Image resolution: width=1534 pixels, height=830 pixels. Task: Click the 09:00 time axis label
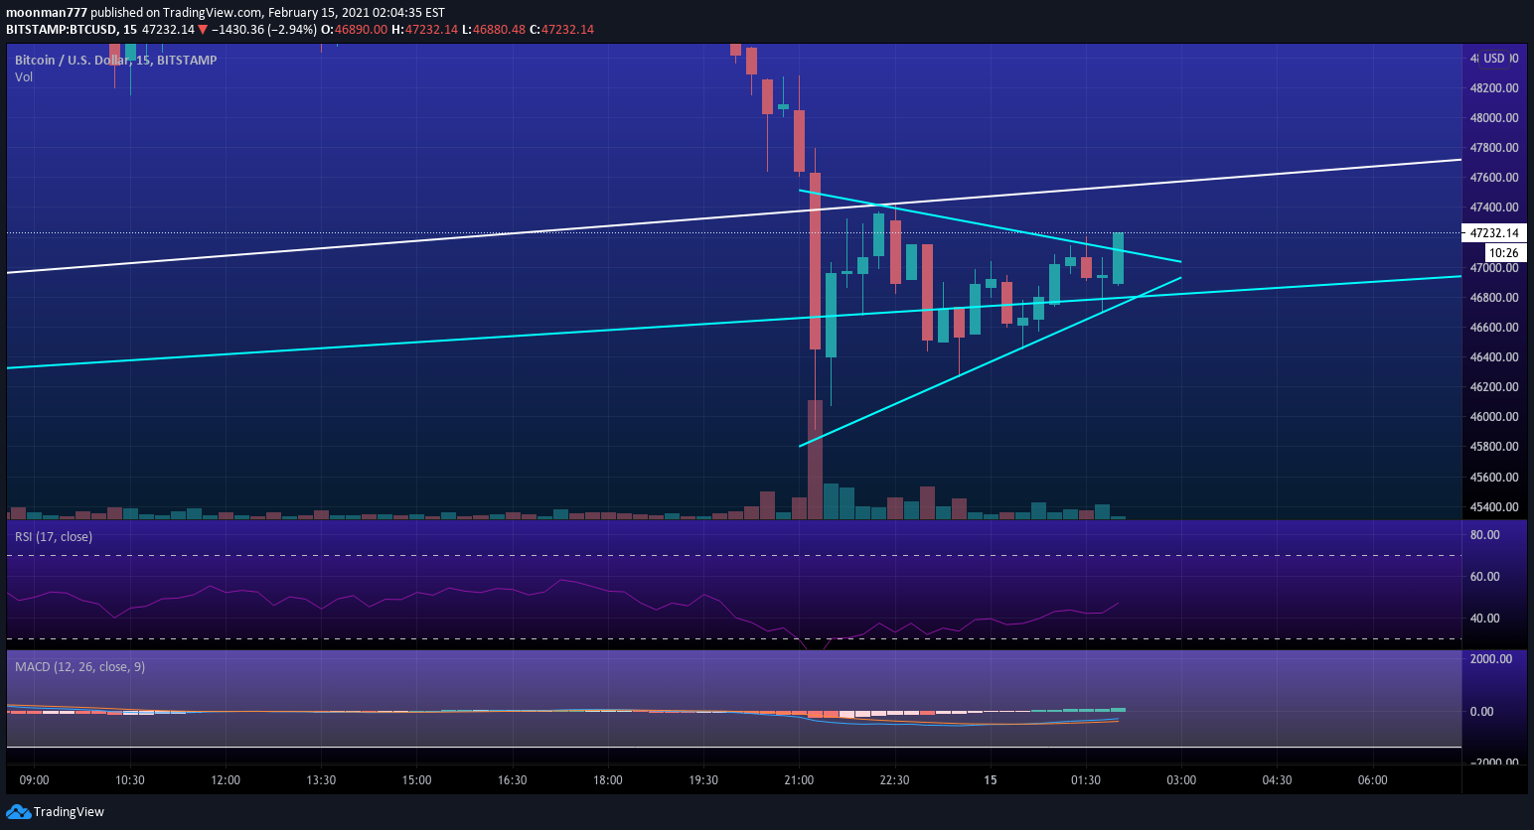point(34,779)
